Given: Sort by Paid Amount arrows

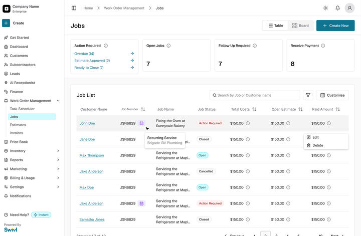Looking at the screenshot, I should (x=338, y=109).
